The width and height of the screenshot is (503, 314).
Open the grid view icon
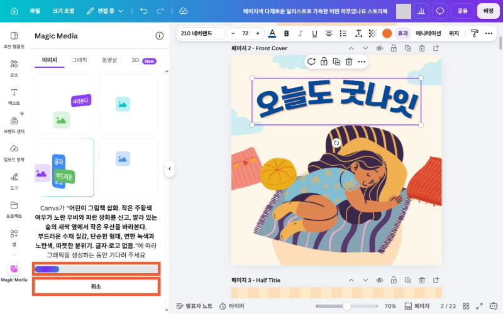click(466, 306)
